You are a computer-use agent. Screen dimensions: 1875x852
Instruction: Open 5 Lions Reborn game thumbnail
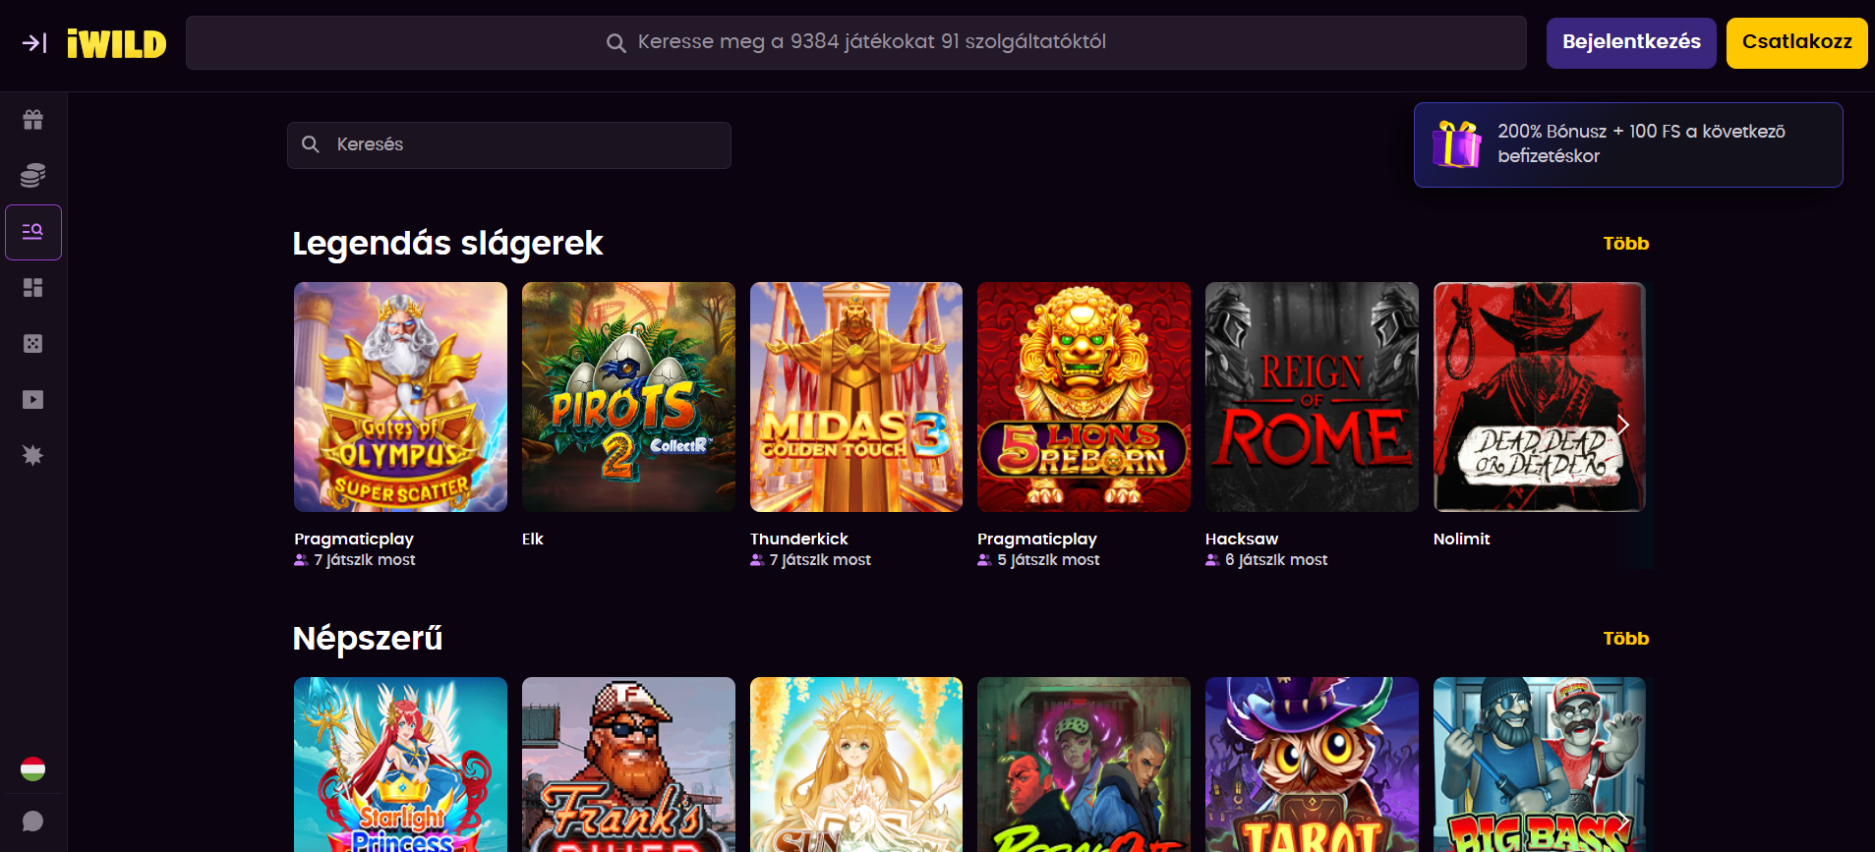click(x=1084, y=397)
